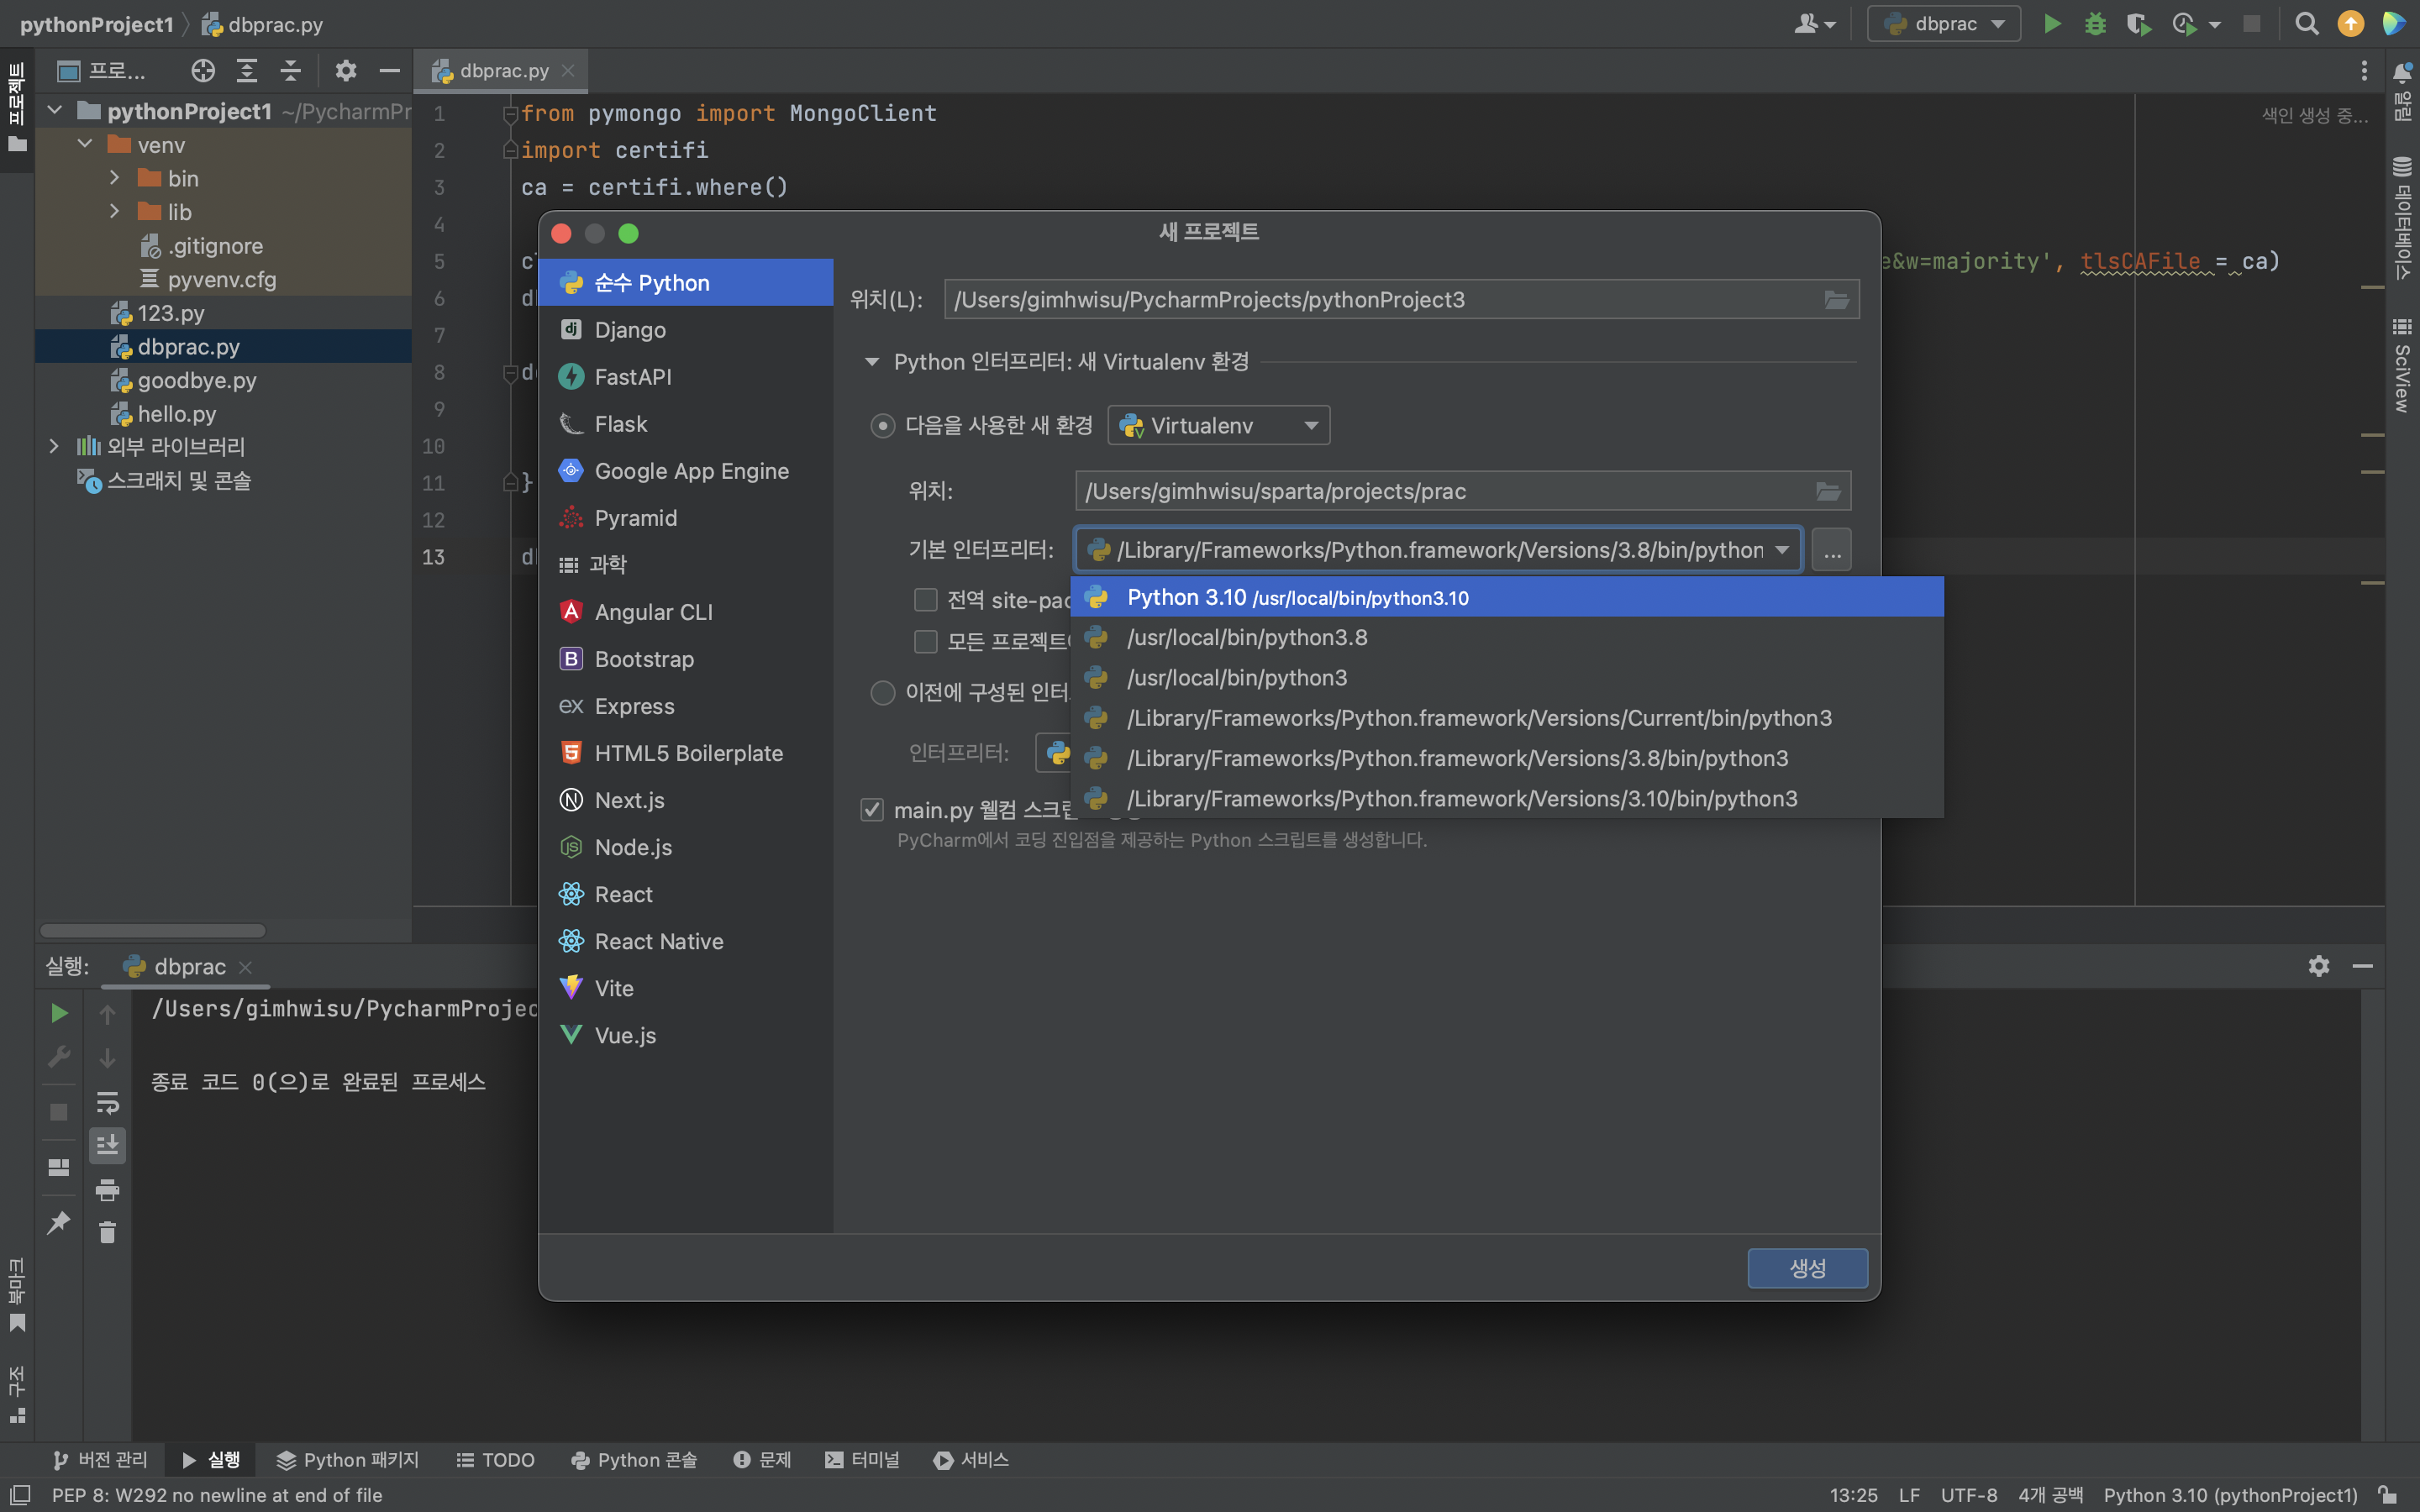The image size is (2420, 1512).
Task: Run the dbprac configuration from top toolbar
Action: [x=2052, y=24]
